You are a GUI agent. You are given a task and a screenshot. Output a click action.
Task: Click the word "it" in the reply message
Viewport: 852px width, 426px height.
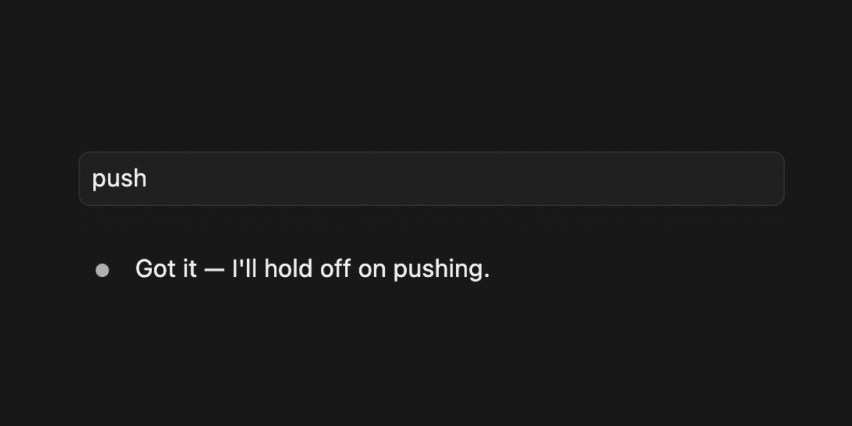(x=189, y=269)
